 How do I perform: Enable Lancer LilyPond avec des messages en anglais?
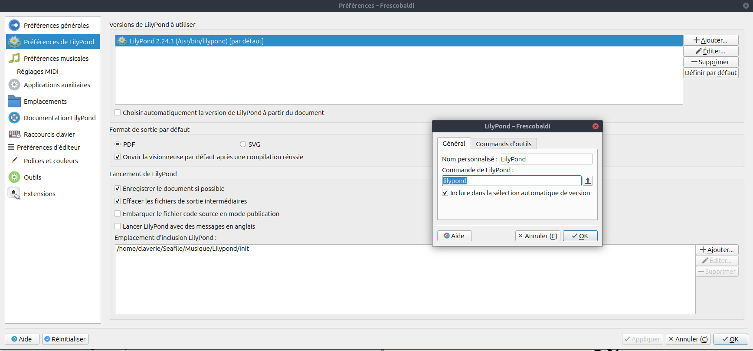coord(118,226)
